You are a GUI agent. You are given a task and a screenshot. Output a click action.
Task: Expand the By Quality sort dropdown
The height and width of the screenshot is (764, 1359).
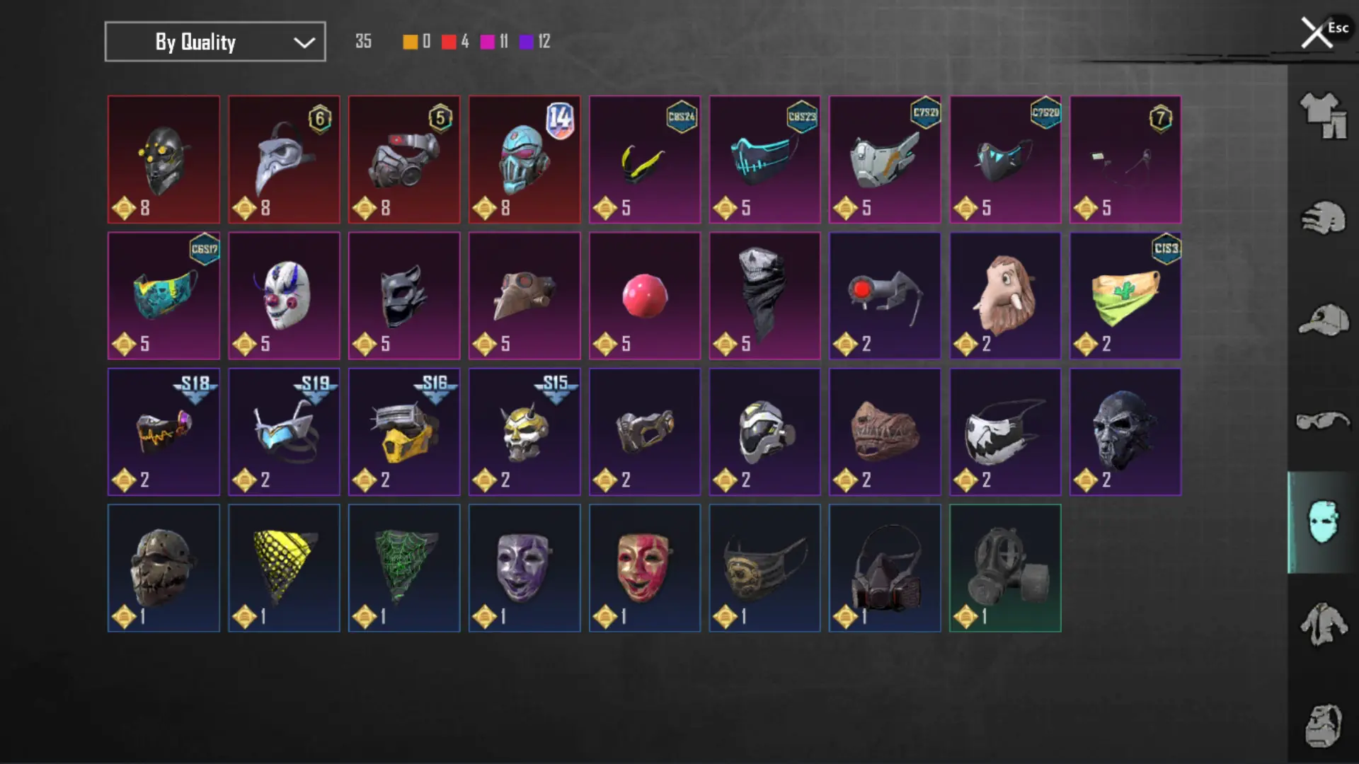point(215,42)
